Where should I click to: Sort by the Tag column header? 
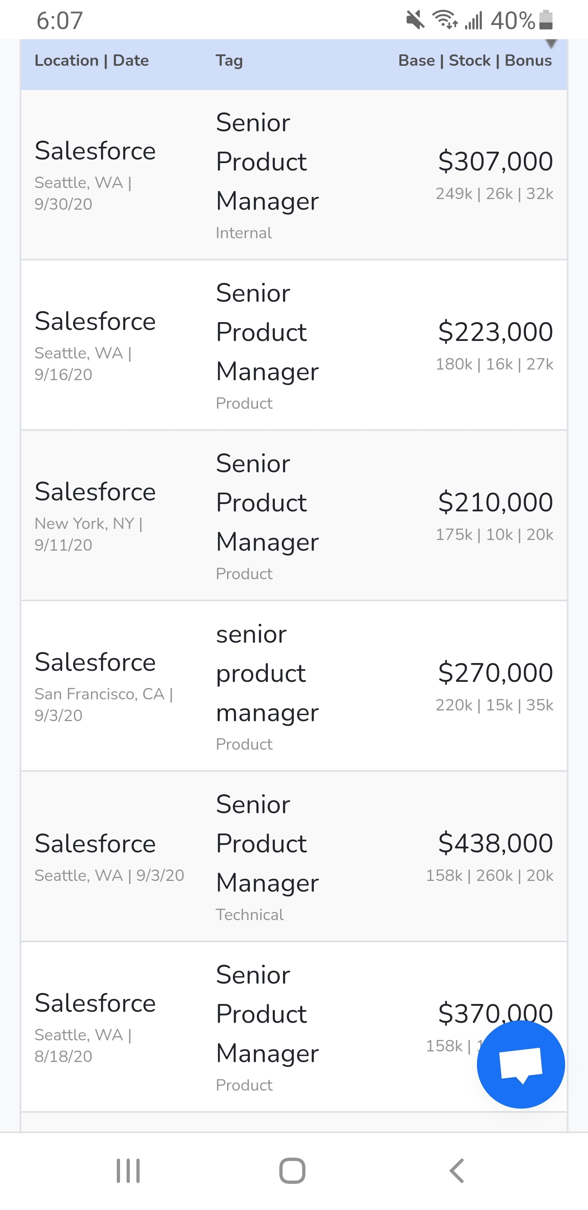229,60
